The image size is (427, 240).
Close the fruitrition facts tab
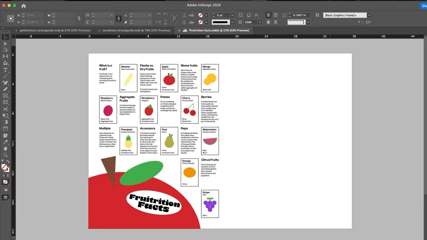click(x=179, y=30)
